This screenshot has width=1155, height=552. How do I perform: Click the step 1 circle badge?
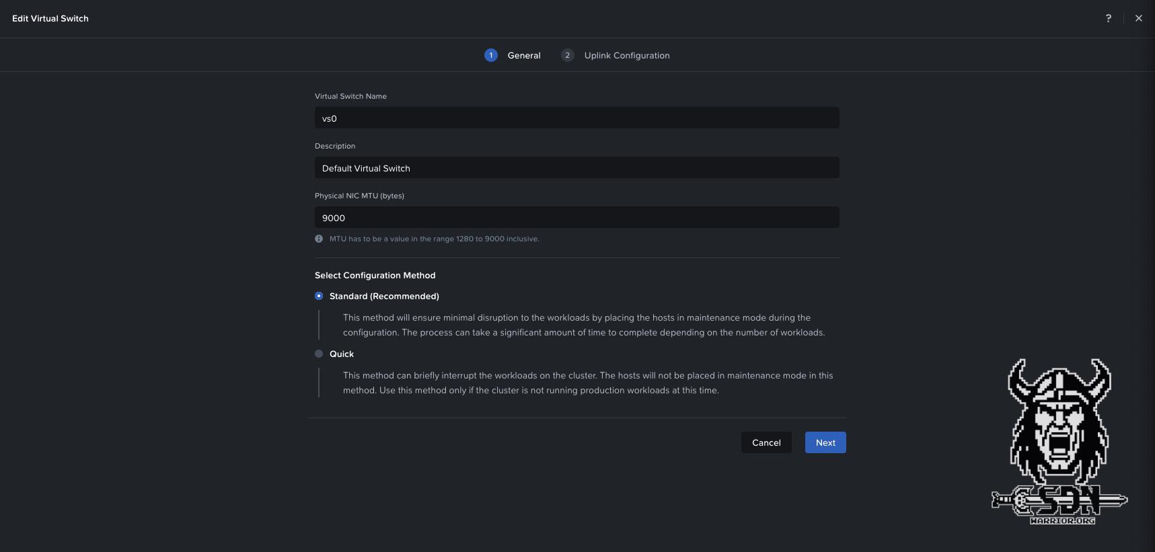[490, 55]
